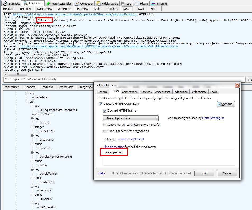Image resolution: width=252 pixels, height=210 pixels.
Task: Open the 'from all processes' dropdown
Action: [131, 118]
